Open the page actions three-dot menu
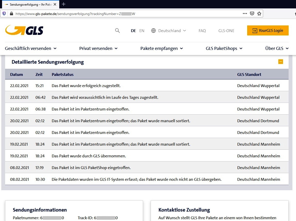Viewport: 296px width, 221px height. tap(245, 14)
